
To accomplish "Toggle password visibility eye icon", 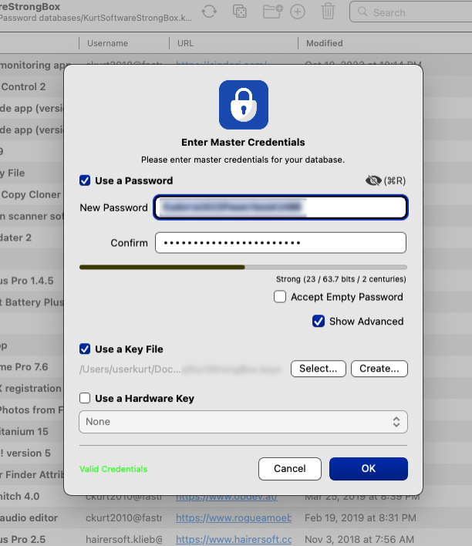I will [374, 180].
